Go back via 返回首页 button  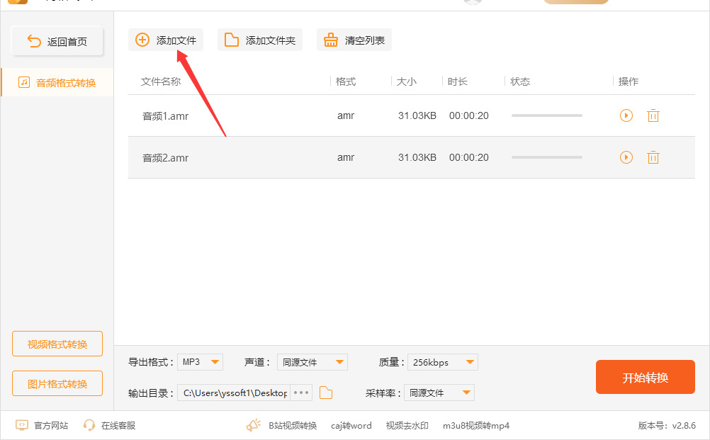(57, 42)
